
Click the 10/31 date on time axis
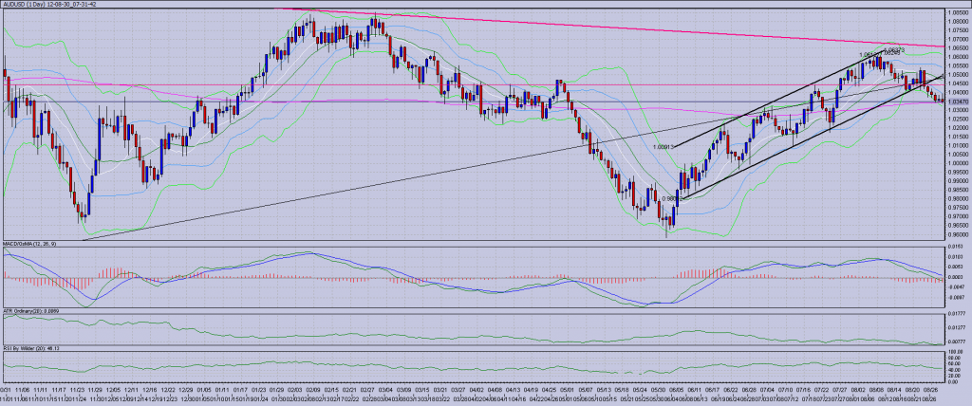coord(6,388)
